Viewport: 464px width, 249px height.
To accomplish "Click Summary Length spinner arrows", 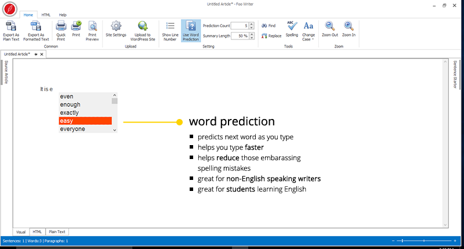I will point(252,36).
